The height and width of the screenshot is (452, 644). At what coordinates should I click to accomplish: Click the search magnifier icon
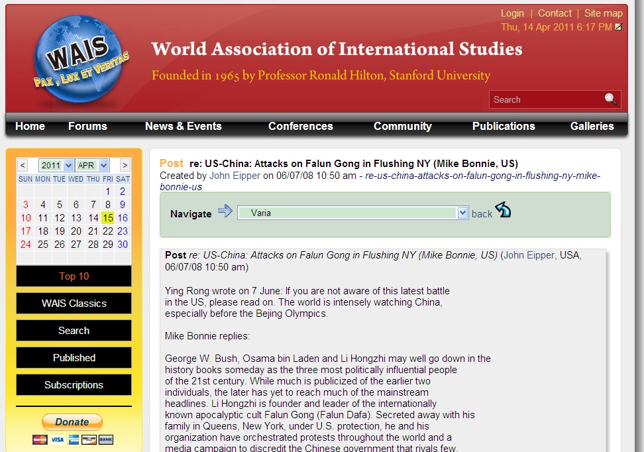tap(610, 99)
